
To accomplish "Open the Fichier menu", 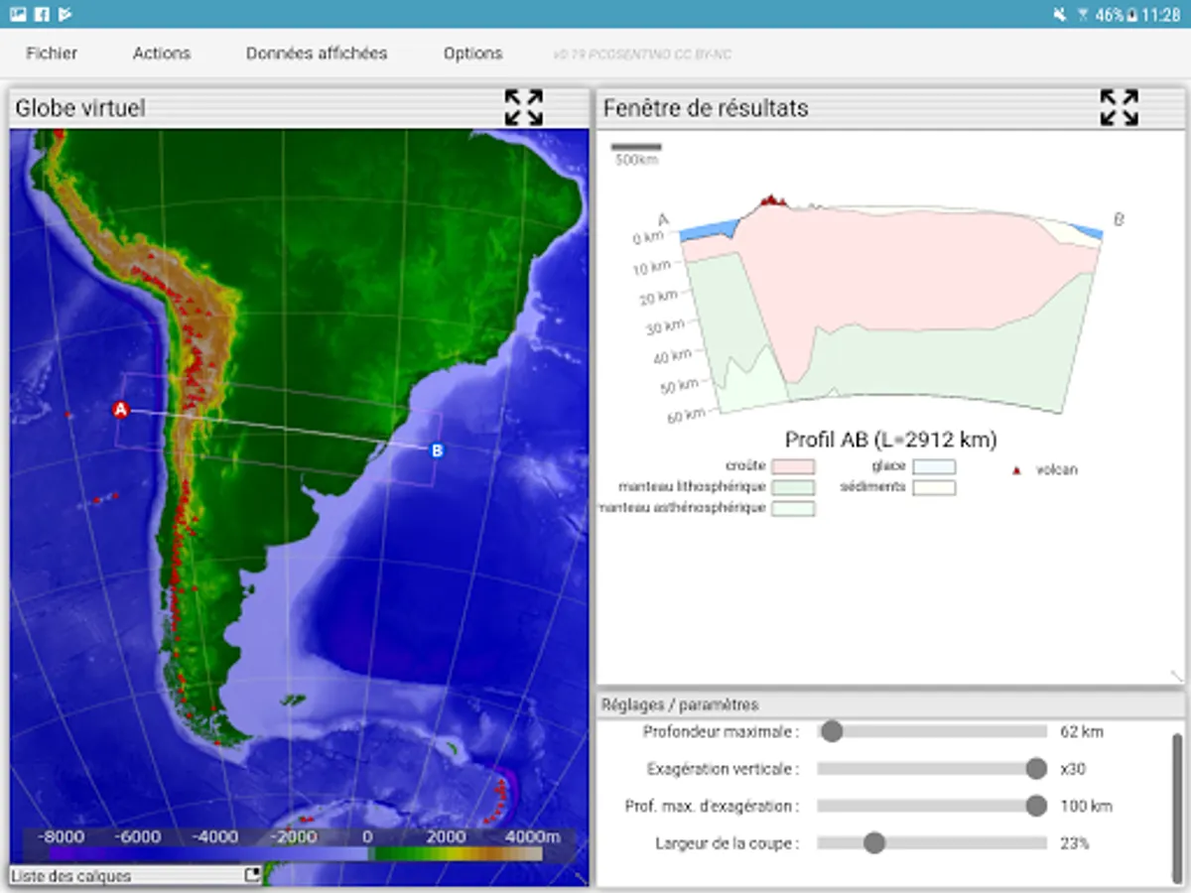I will 52,54.
